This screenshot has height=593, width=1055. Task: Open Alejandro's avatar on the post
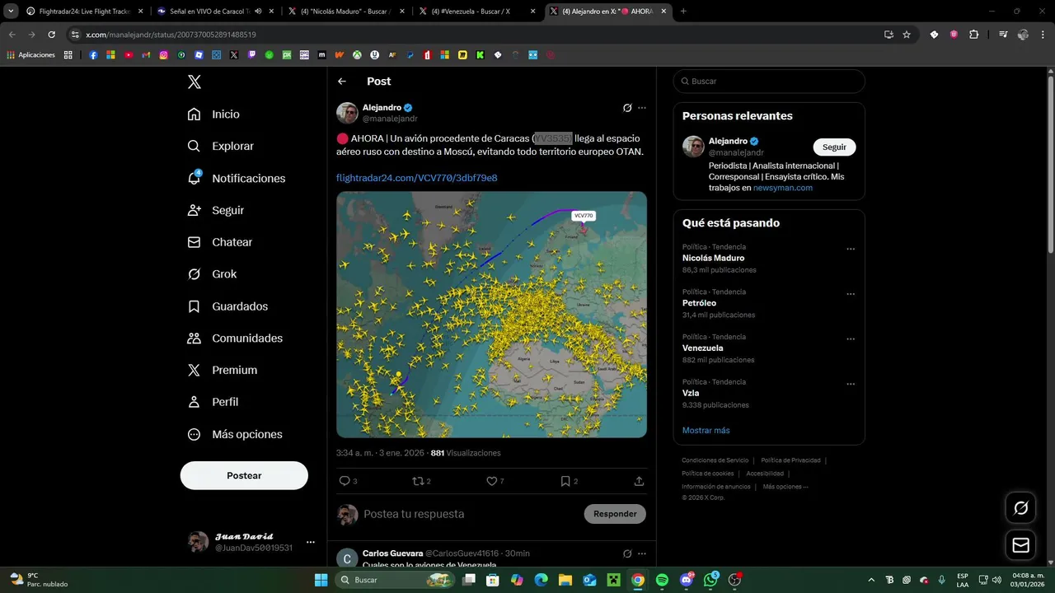pos(347,113)
